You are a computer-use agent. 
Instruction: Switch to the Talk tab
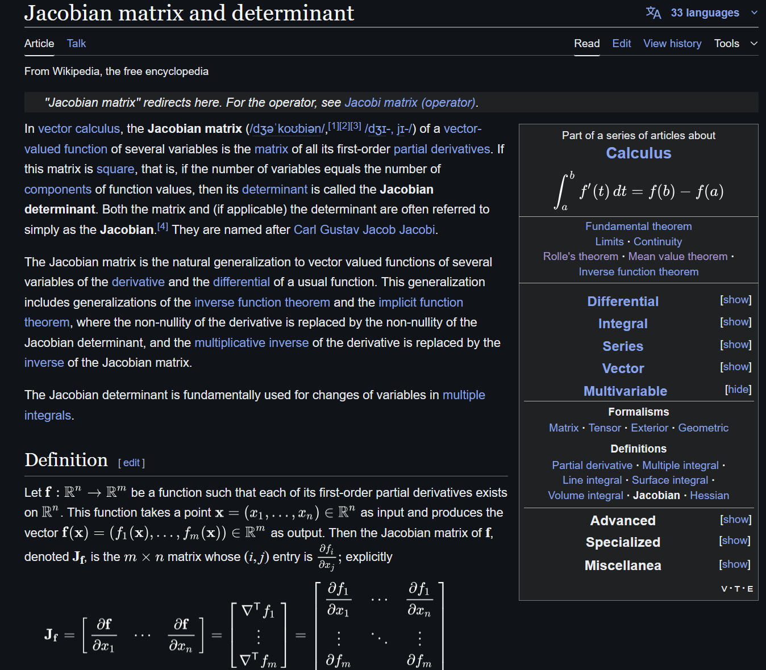click(76, 43)
